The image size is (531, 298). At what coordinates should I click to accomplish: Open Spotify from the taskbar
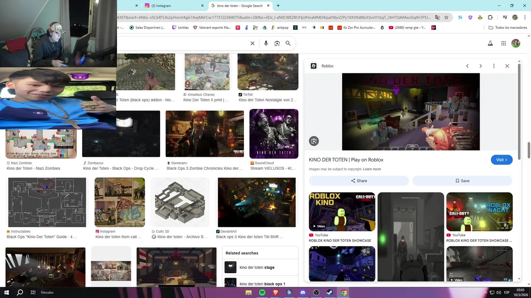click(x=262, y=293)
